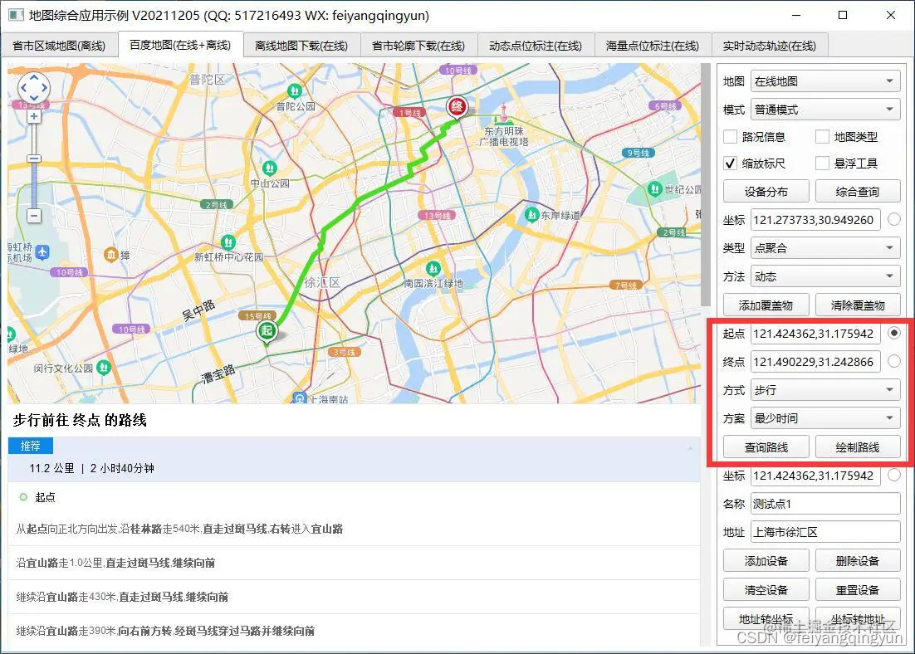Click the 13号线 metro line label
The height and width of the screenshot is (654, 915).
pos(437,215)
